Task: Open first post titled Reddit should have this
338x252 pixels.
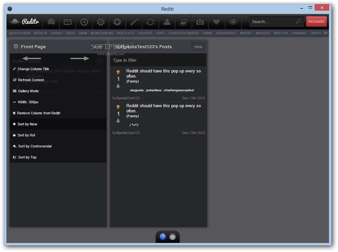Action: click(x=163, y=73)
